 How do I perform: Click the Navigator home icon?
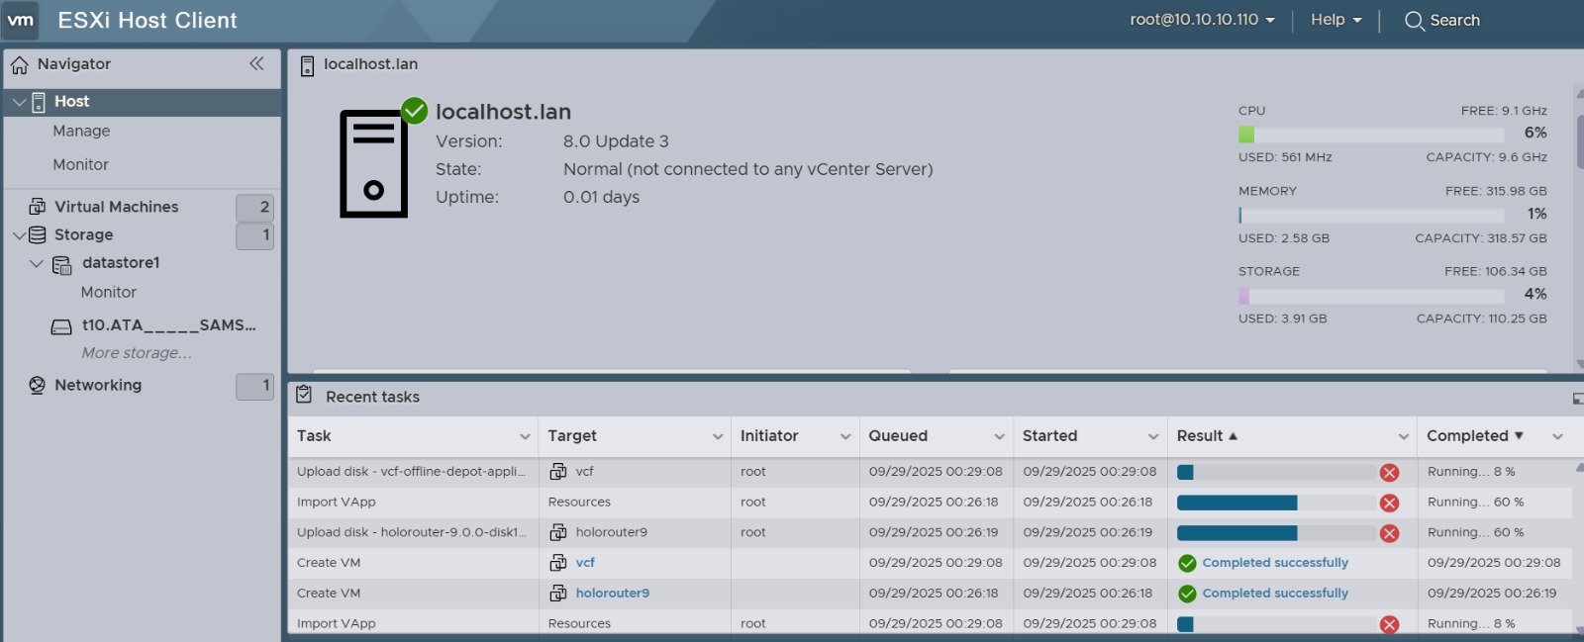coord(20,65)
